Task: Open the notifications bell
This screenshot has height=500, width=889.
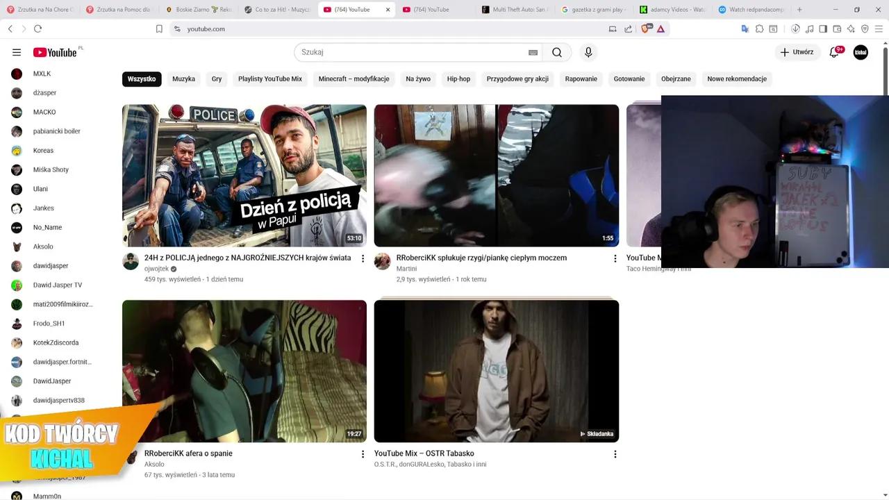Action: (x=835, y=52)
